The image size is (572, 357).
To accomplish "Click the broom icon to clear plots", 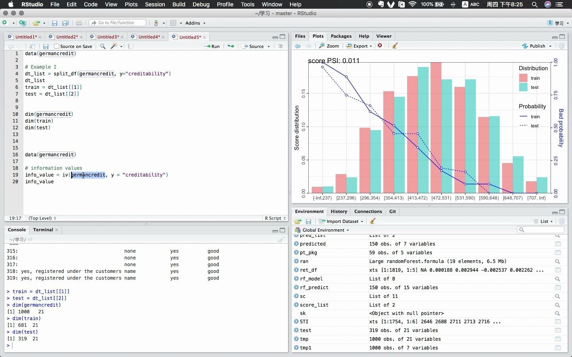I will [394, 46].
